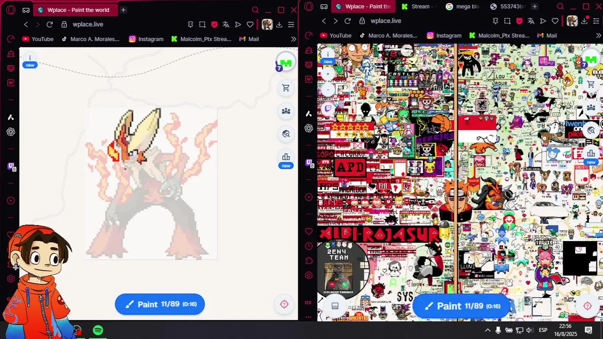Bookmark this page with heart in left window
Screen dimensions: 603x339
250,24
